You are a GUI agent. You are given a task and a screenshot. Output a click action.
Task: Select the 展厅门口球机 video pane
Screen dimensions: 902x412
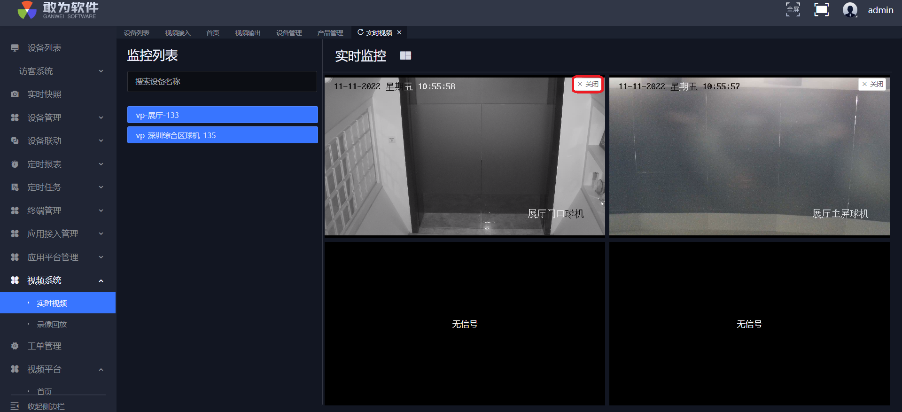[465, 156]
